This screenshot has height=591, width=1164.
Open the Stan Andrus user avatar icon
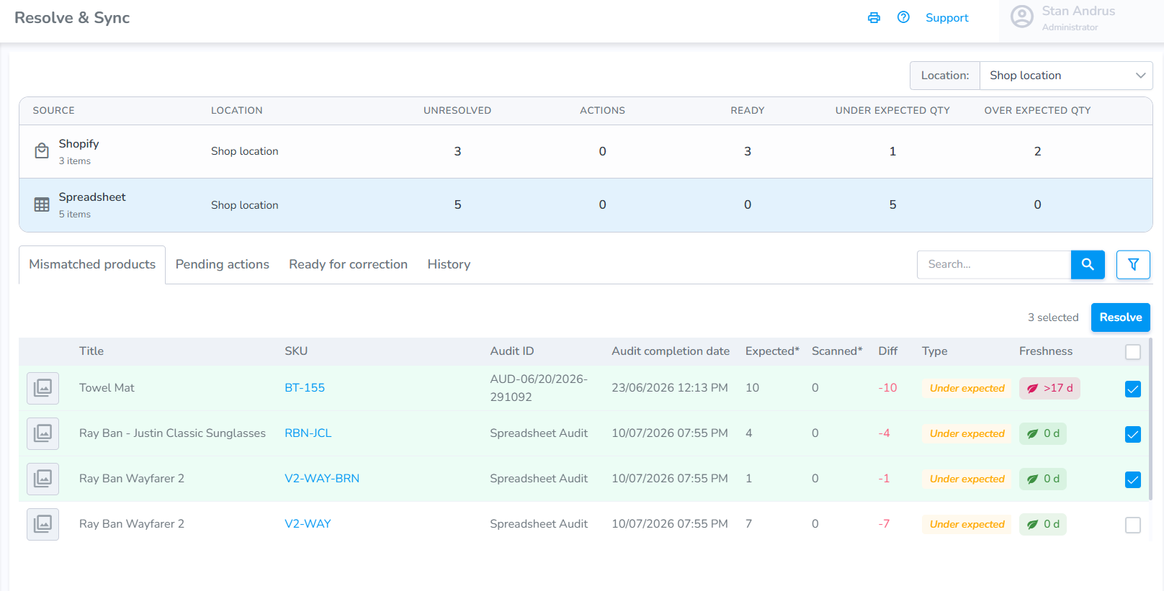(x=1022, y=17)
